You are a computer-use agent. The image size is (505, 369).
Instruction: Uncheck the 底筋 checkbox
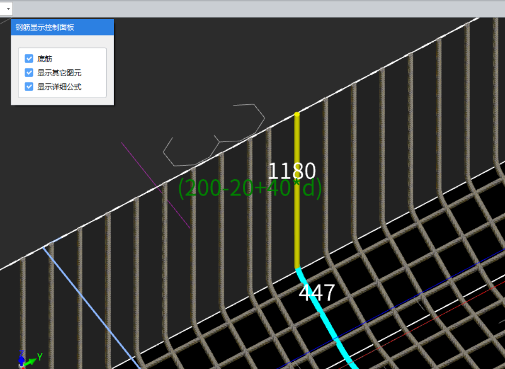click(29, 59)
